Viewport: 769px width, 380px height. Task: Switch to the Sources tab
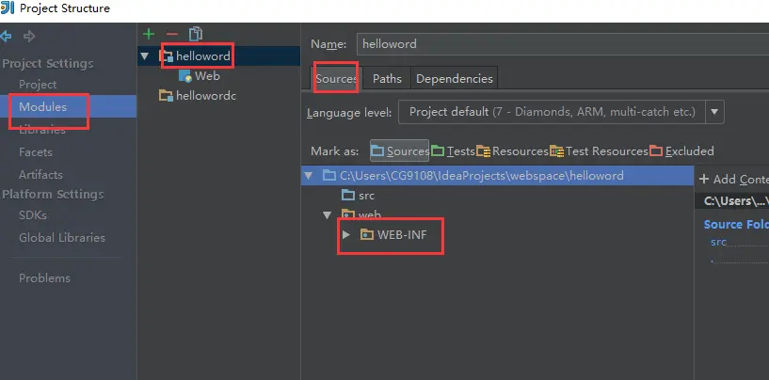pos(336,78)
